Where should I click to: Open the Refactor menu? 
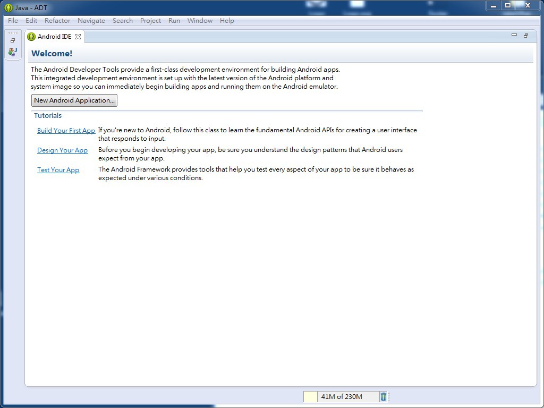tap(57, 21)
